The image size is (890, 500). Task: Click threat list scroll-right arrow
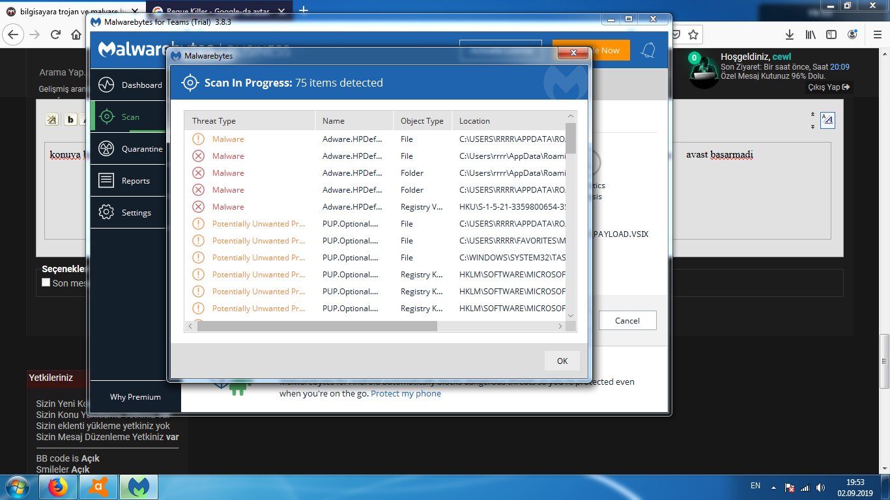560,326
